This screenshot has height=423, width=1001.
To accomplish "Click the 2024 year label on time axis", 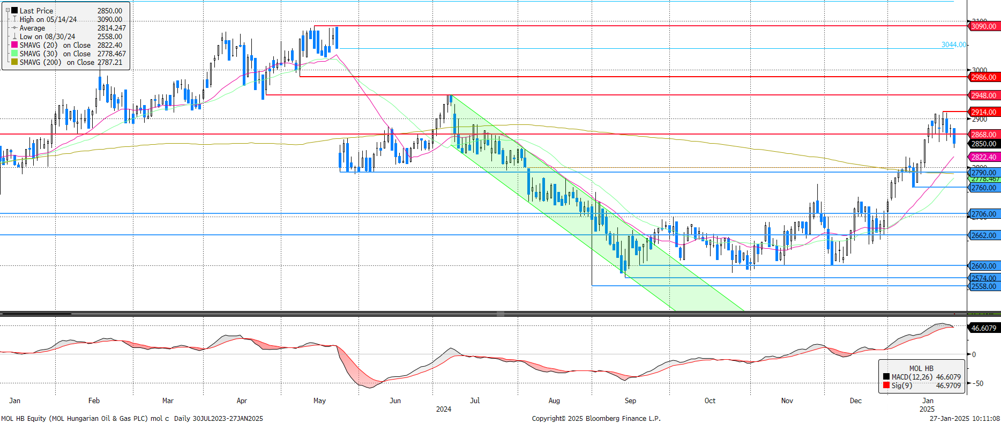I will (444, 409).
